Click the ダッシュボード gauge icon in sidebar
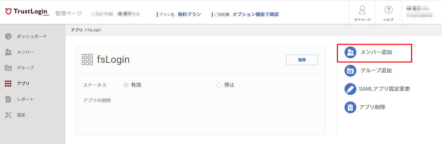The image size is (442, 144). click(x=9, y=36)
